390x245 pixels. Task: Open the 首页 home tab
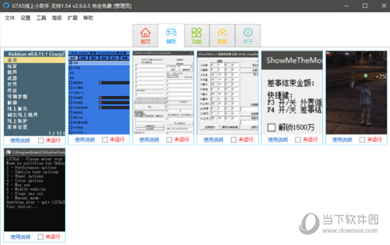click(145, 36)
